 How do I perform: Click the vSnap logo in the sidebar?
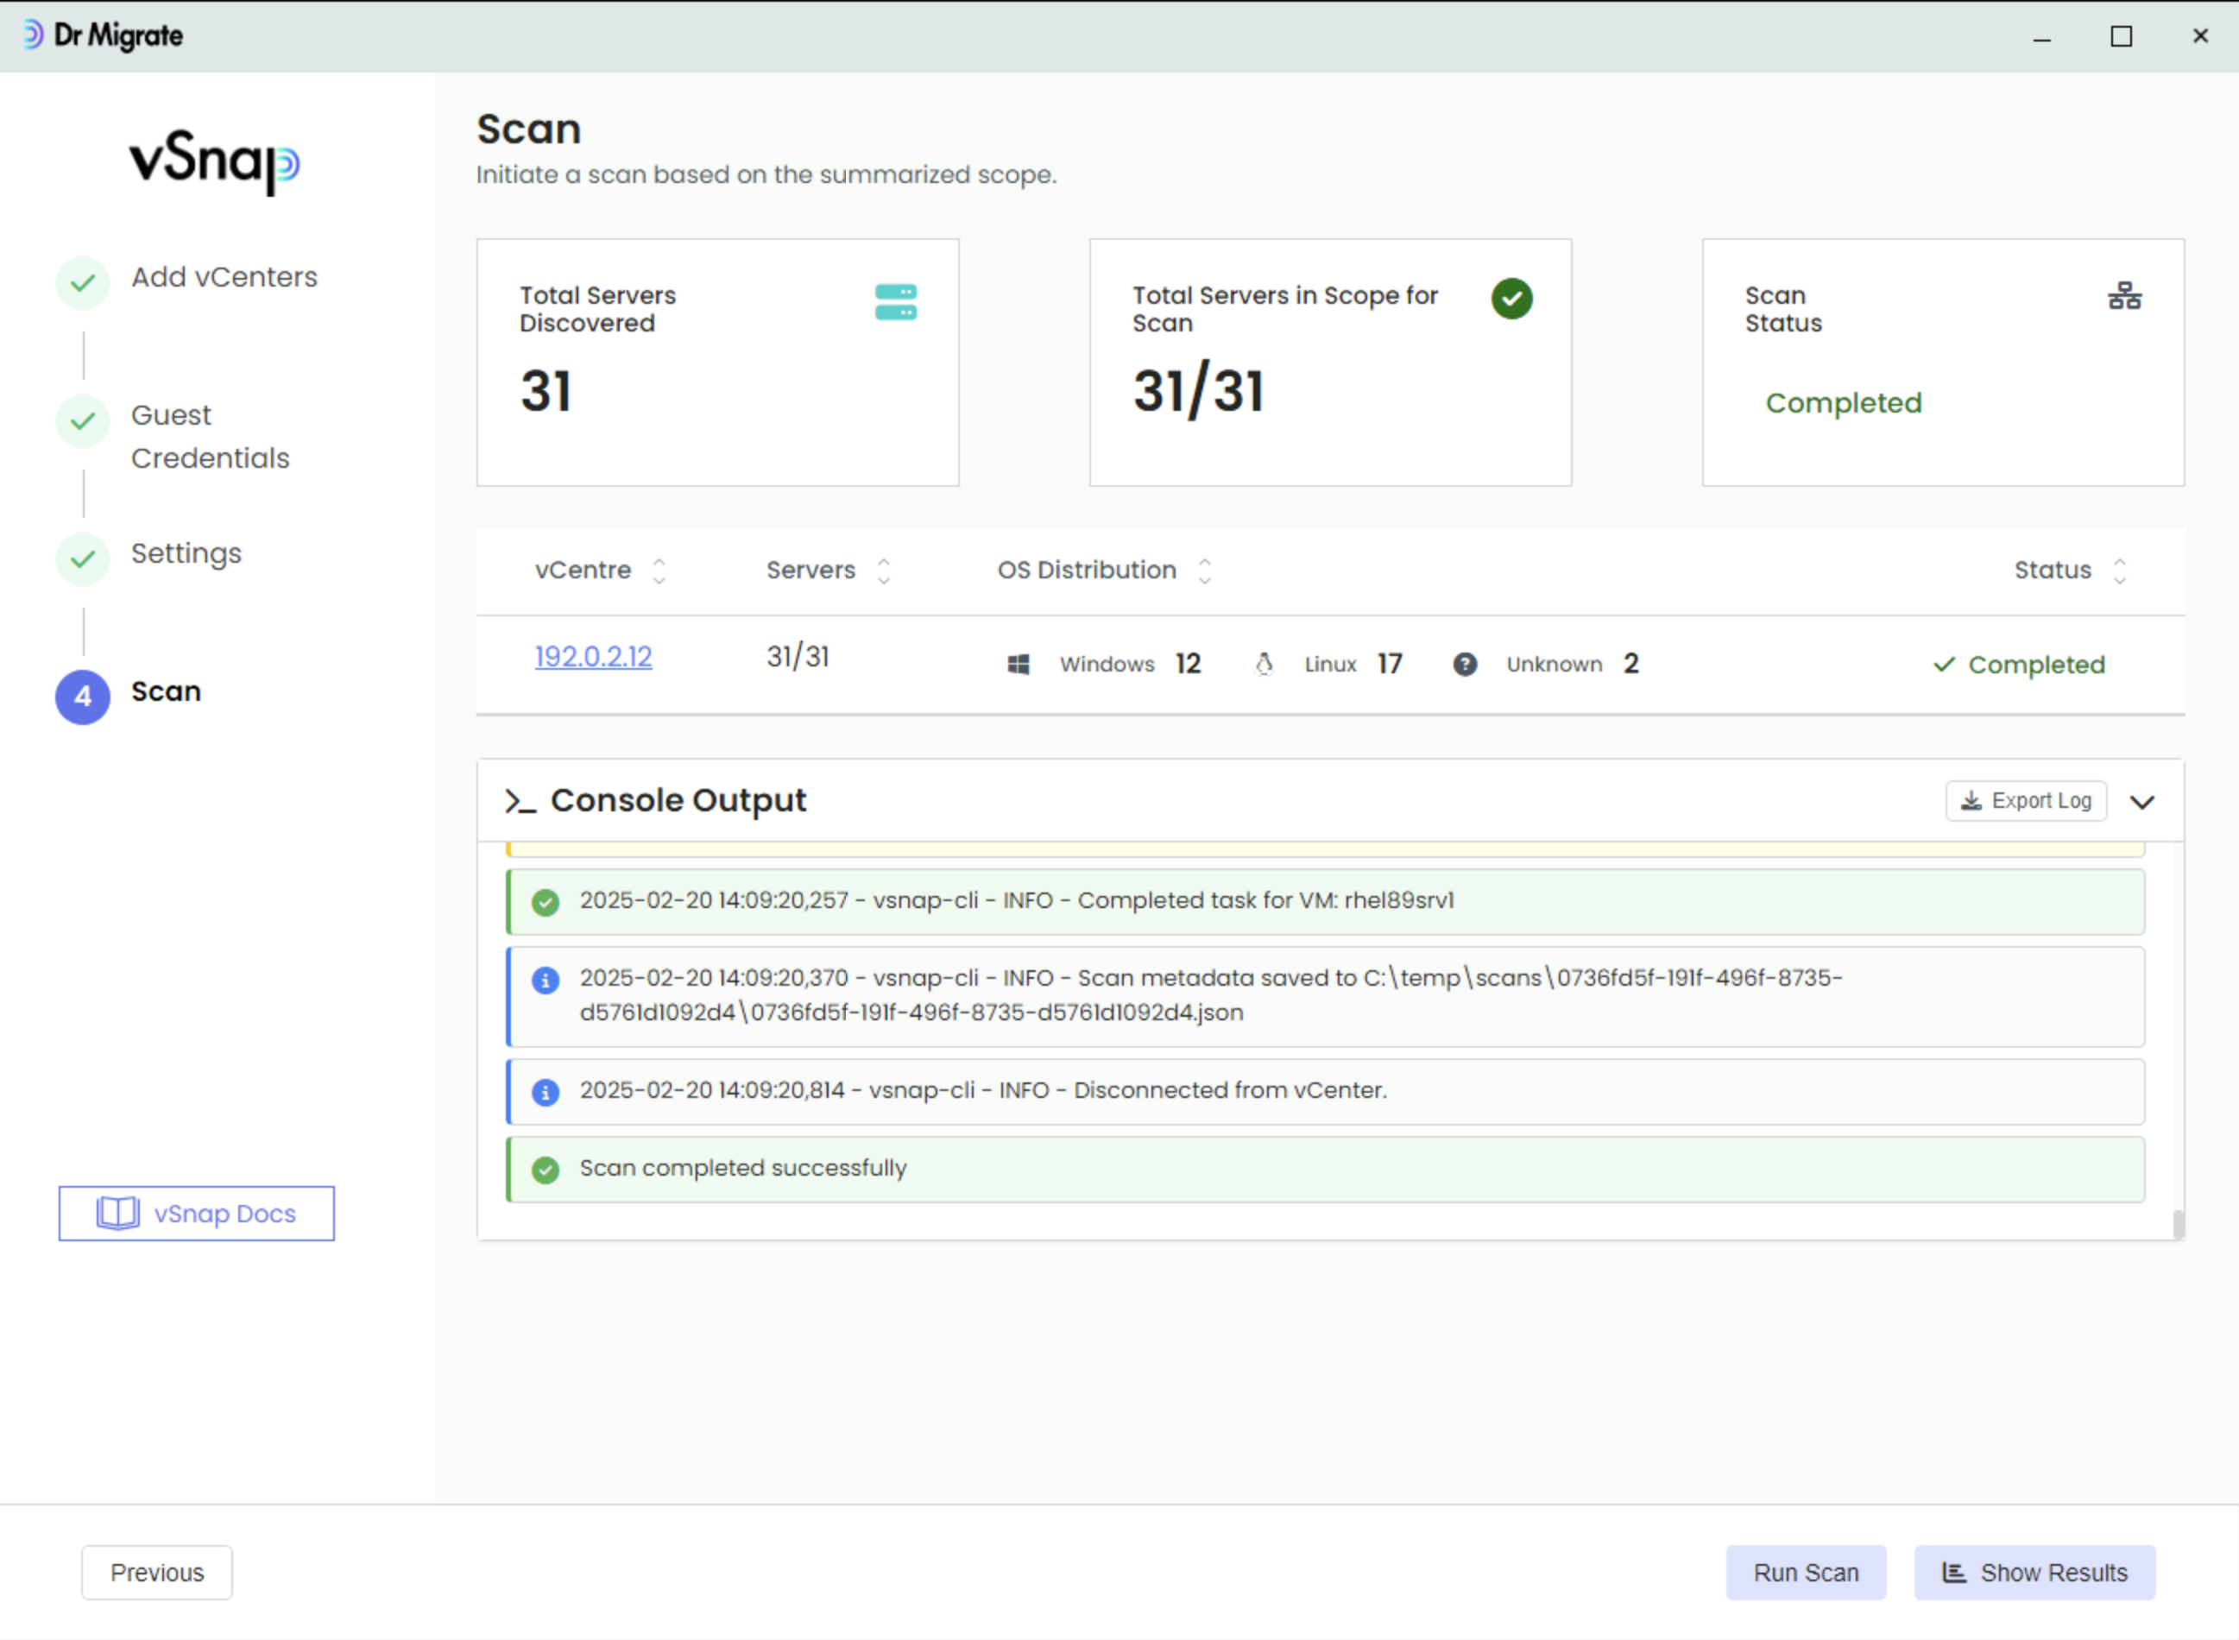[214, 163]
